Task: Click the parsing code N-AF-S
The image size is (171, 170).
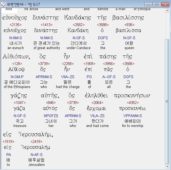Action: pyautogui.click(x=37, y=155)
